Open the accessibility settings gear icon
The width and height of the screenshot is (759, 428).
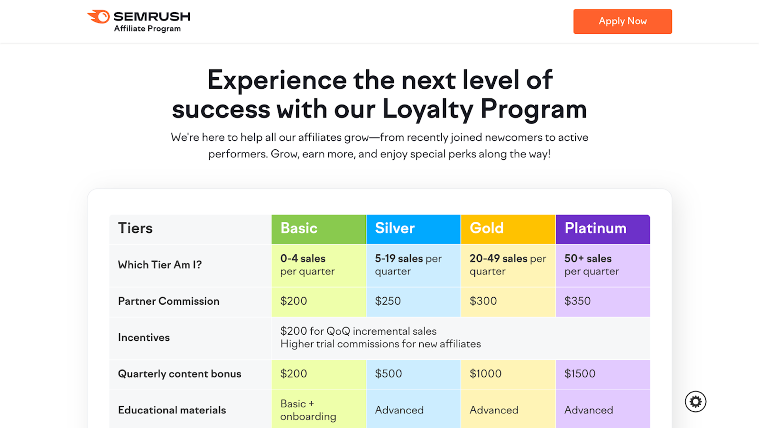[x=695, y=401]
